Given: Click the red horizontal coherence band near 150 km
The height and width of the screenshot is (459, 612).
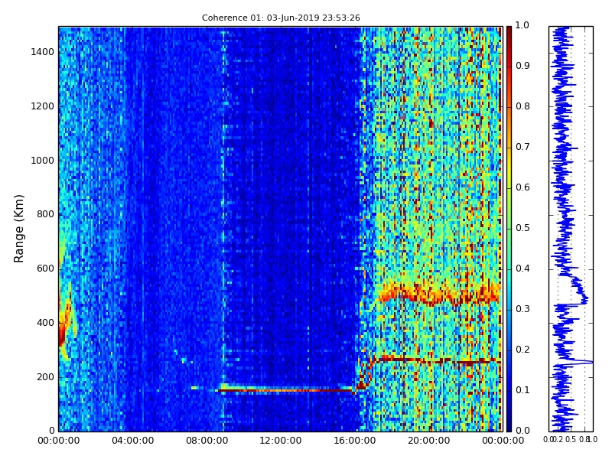Looking at the screenshot, I should [285, 389].
